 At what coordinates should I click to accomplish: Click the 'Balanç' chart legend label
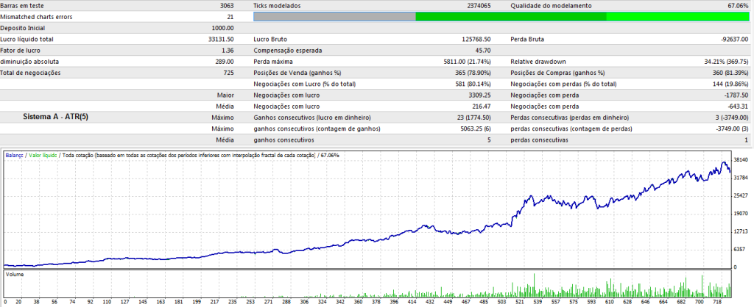[x=14, y=156]
